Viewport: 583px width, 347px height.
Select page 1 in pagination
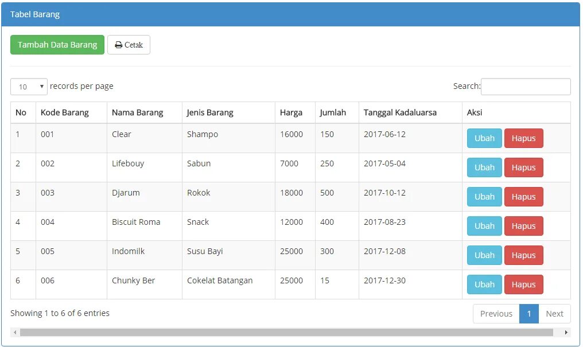pos(528,314)
